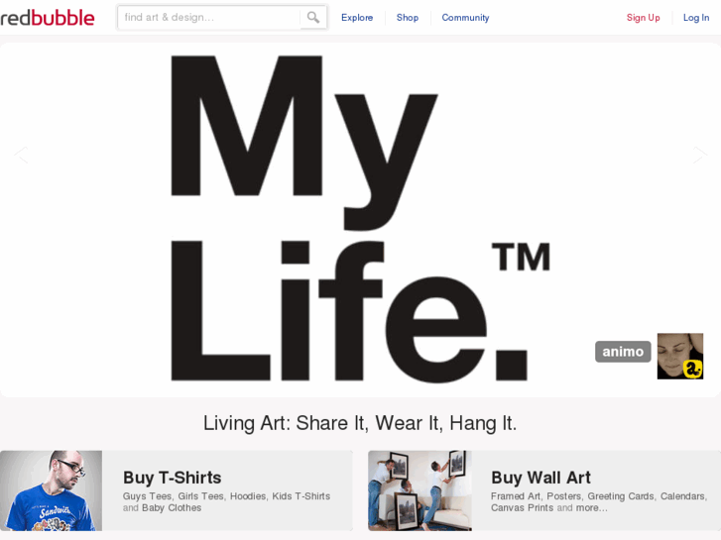Screen dimensions: 721x540
Task: Focus the find art & design search field
Action: click(x=209, y=18)
